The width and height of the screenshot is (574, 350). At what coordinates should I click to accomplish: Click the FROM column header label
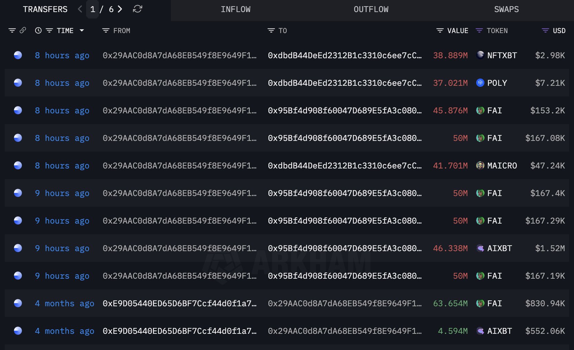pos(122,31)
